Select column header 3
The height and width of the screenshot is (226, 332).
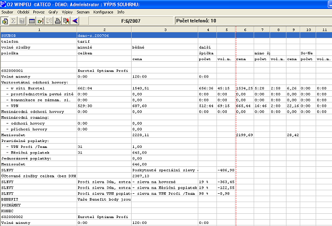tap(165, 30)
